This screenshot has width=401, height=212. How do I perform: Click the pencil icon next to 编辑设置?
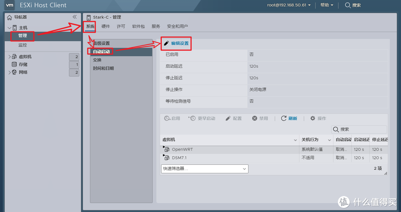tap(166, 43)
